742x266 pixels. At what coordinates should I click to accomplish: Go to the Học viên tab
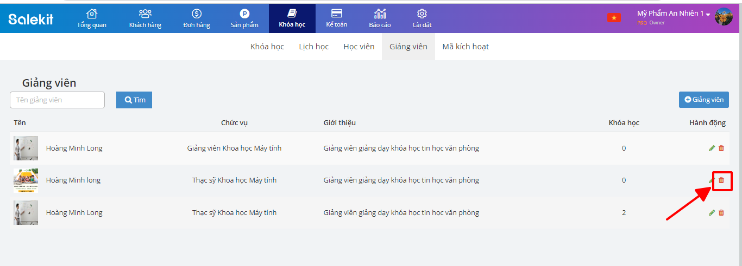coord(359,47)
